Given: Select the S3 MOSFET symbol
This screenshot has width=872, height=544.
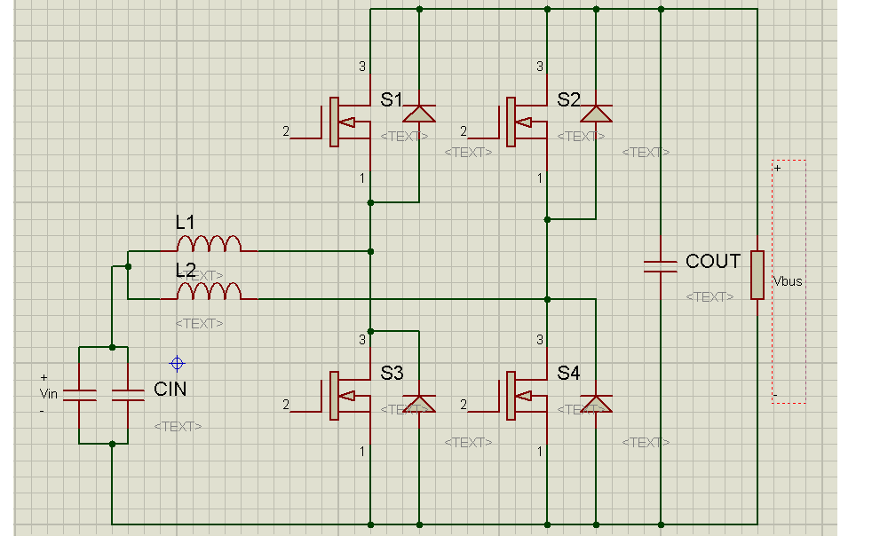Looking at the screenshot, I should (x=345, y=396).
